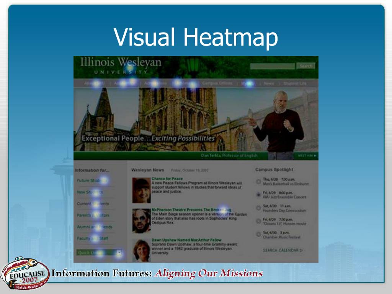Click the McPherson Theatre masked face thumbnail
This screenshot has height=294, width=392.
click(x=142, y=221)
